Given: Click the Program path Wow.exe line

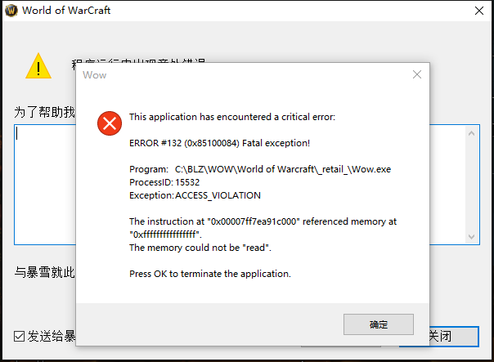Looking at the screenshot, I should point(260,169).
